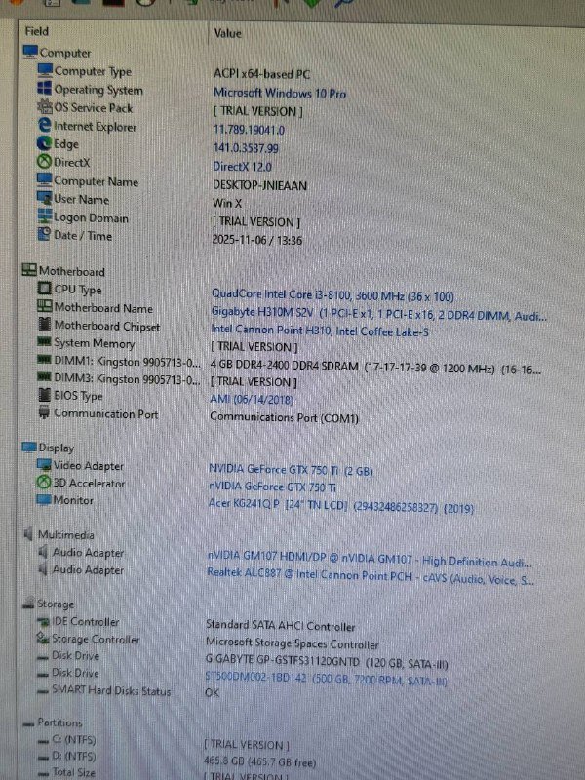The width and height of the screenshot is (585, 780).
Task: Click the Computer Type row icon
Action: tap(45, 70)
